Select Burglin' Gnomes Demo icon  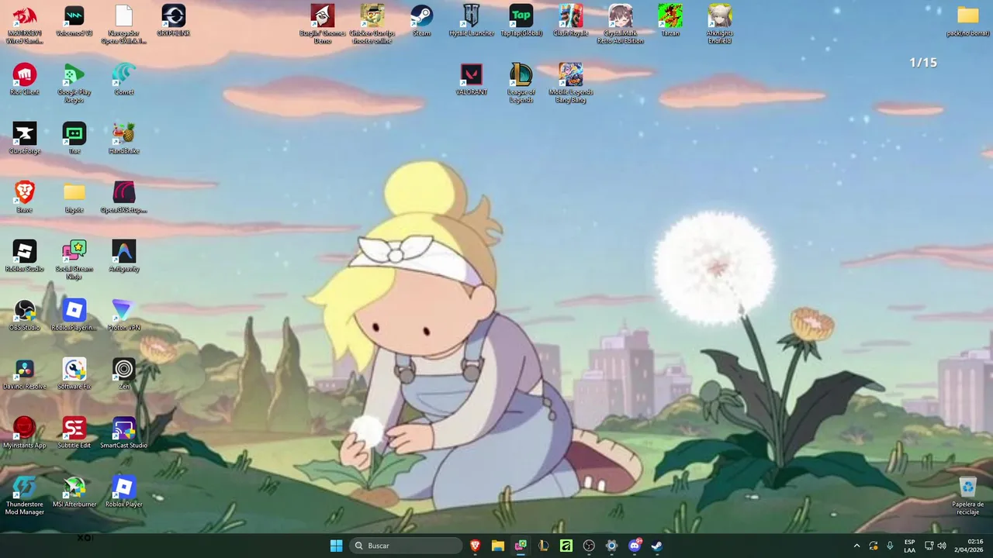323,25
